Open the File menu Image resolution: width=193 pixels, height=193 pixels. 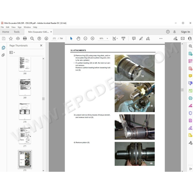[2, 27]
